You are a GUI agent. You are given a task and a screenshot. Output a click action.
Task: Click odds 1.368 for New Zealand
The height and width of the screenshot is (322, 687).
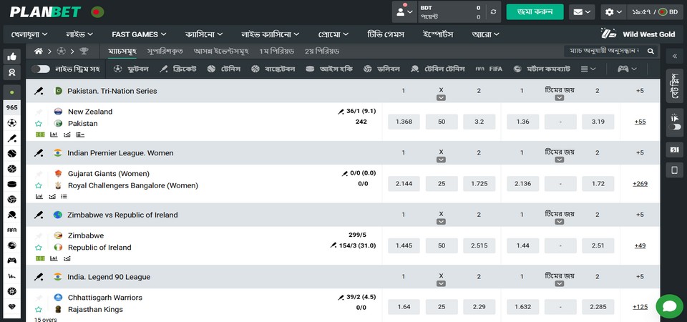pos(404,122)
